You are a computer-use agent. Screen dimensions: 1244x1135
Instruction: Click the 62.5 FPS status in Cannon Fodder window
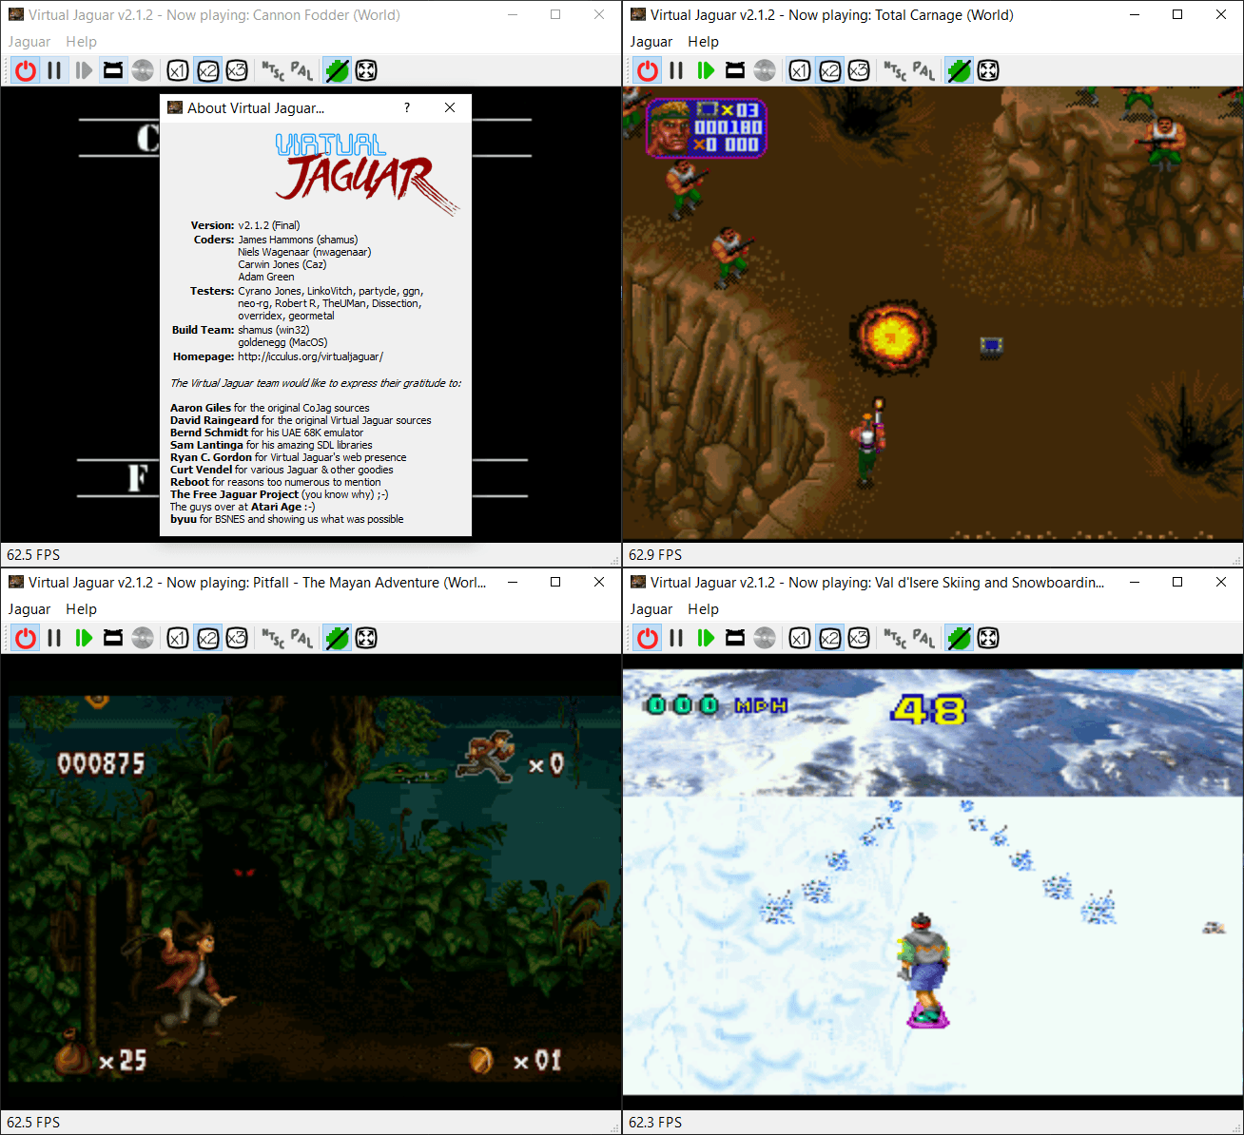click(33, 555)
